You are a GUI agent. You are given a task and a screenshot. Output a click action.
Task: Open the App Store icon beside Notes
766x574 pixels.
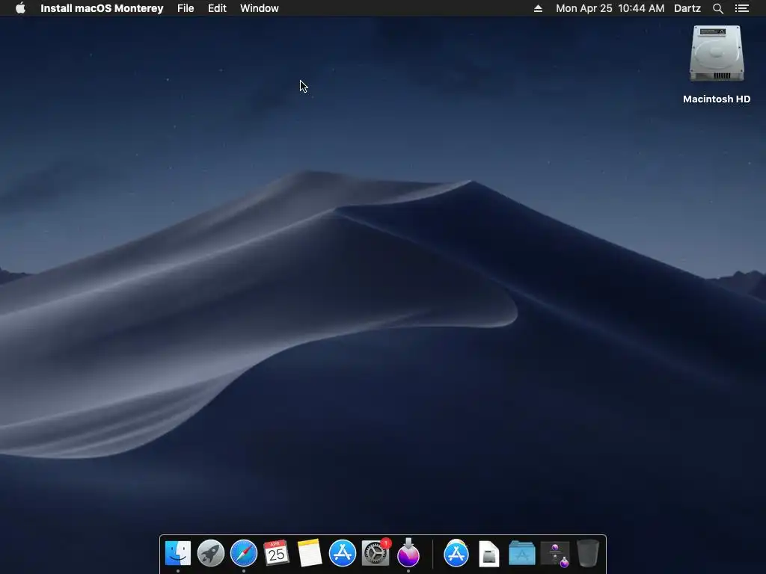pos(343,553)
